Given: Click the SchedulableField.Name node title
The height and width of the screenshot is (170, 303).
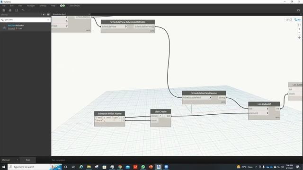Looking at the screenshot, I should (x=204, y=93).
